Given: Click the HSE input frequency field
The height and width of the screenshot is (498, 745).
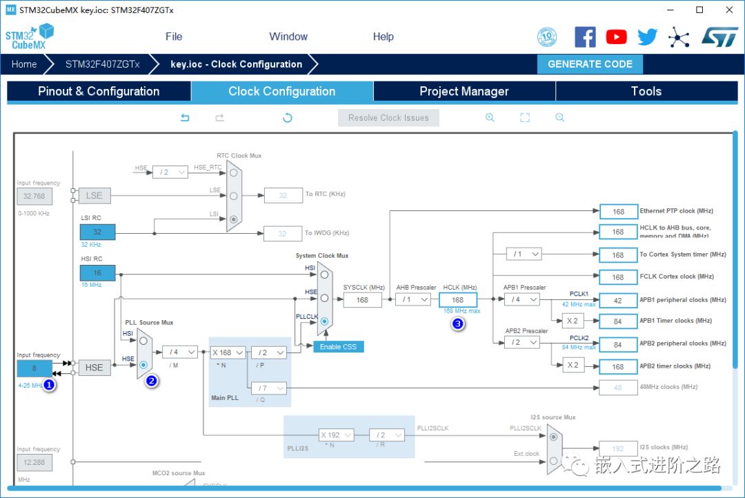Looking at the screenshot, I should 34,368.
